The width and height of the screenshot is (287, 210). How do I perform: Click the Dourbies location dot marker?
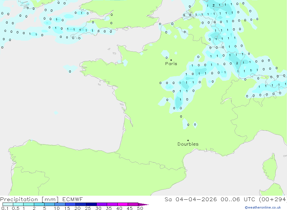click(188, 140)
